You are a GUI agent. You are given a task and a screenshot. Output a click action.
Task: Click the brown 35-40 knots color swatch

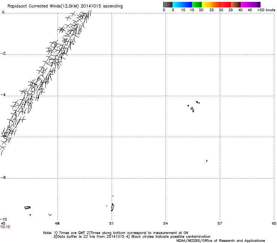[x=236, y=4]
